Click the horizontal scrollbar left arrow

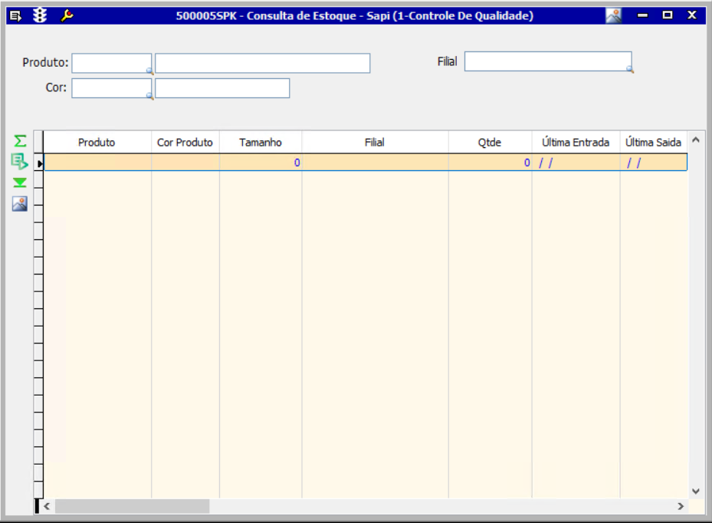pyautogui.click(x=47, y=506)
